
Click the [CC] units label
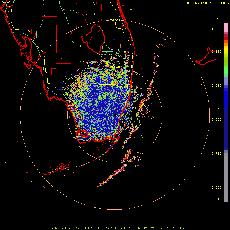click(218, 18)
